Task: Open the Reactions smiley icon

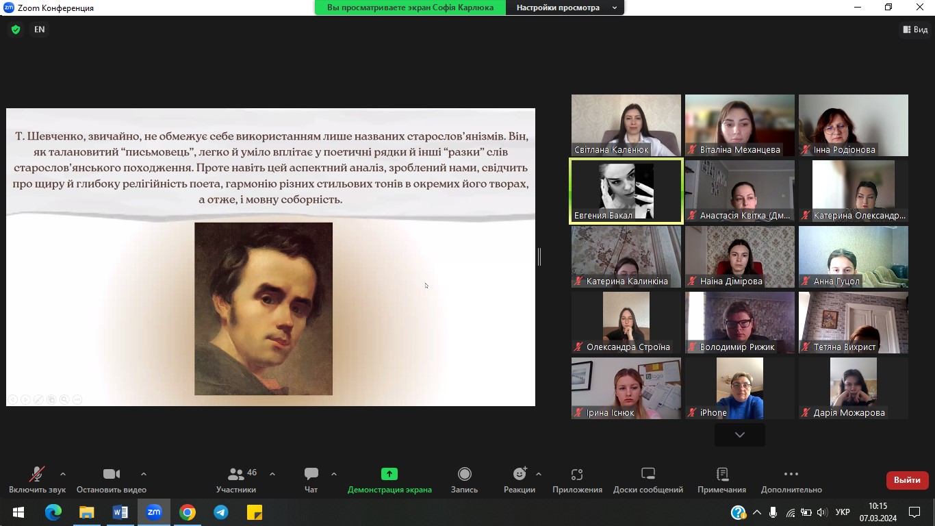Action: point(520,475)
